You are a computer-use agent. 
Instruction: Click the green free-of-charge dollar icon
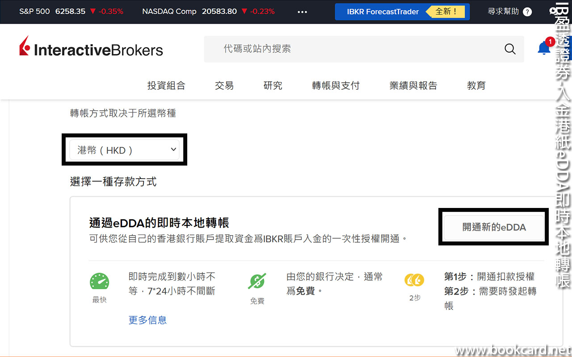(257, 282)
